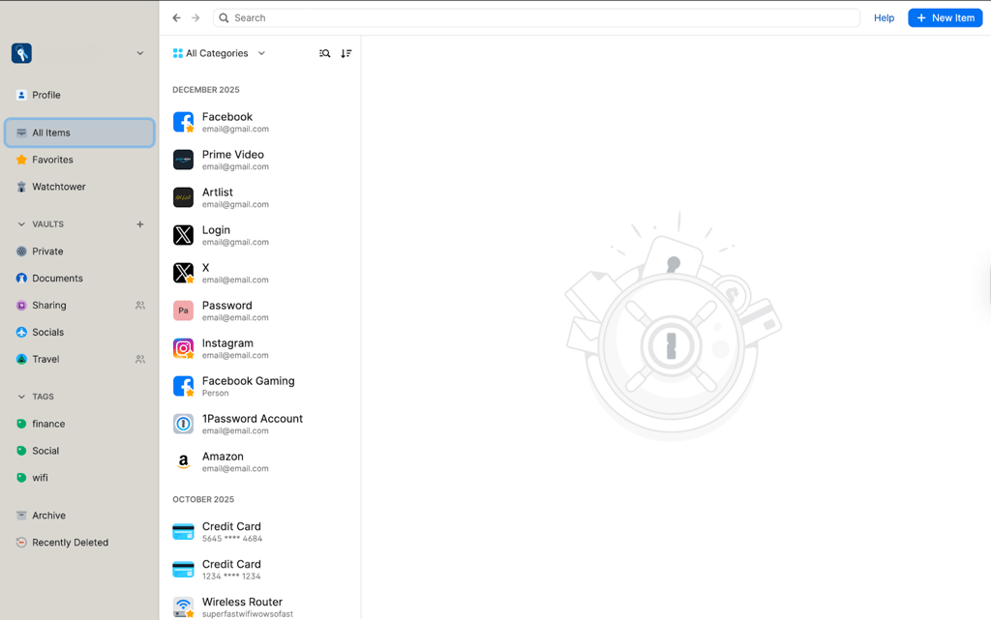Open the Socials vault
991x620 pixels.
79,332
